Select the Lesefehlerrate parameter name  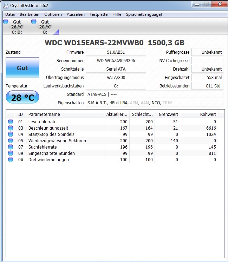42,122
